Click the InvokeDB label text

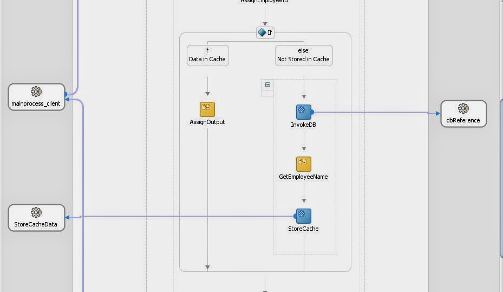(x=303, y=125)
